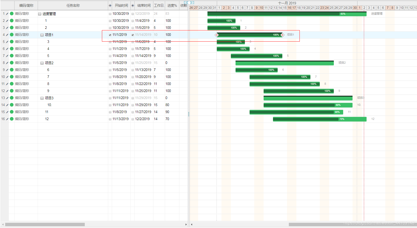Enable start milestone checkbox on 项目3 row
The height and width of the screenshot is (228, 417).
click(x=110, y=98)
